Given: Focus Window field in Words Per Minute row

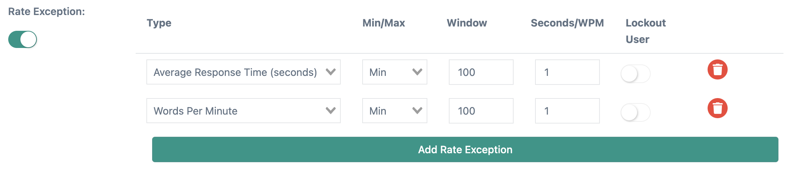Looking at the screenshot, I should click(481, 111).
